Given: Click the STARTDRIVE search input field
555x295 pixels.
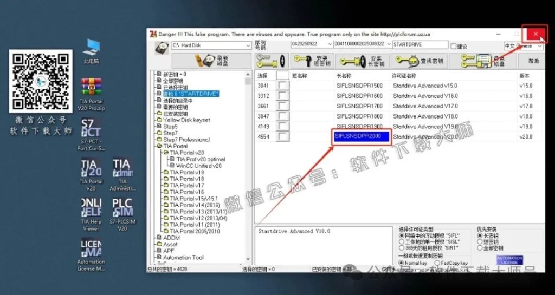Looking at the screenshot, I should point(420,45).
